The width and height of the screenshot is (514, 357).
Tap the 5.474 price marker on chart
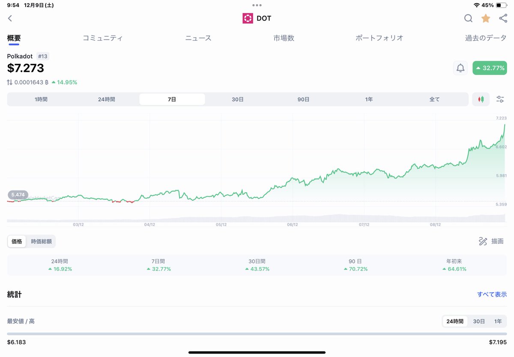coord(18,195)
